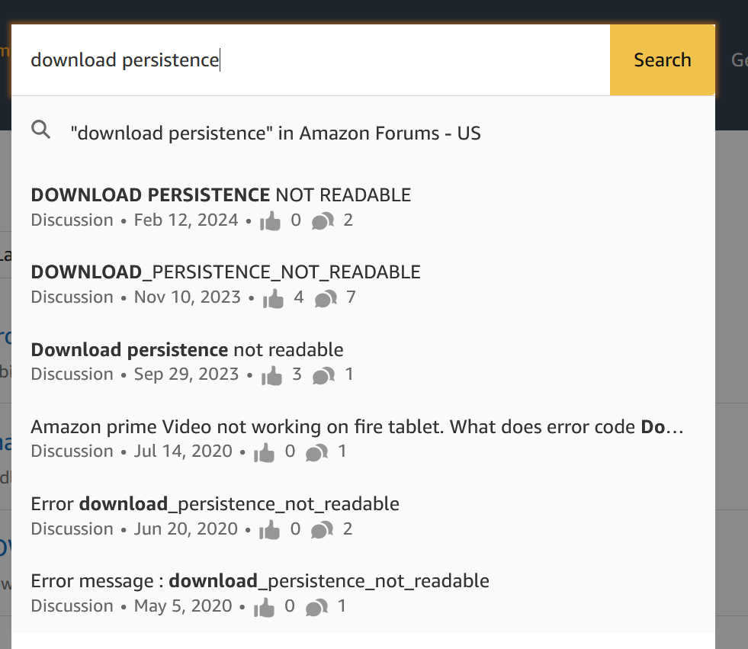Click thumbs-up icon on Nov 10, 2023 discussion
This screenshot has width=748, height=649.
pos(273,298)
